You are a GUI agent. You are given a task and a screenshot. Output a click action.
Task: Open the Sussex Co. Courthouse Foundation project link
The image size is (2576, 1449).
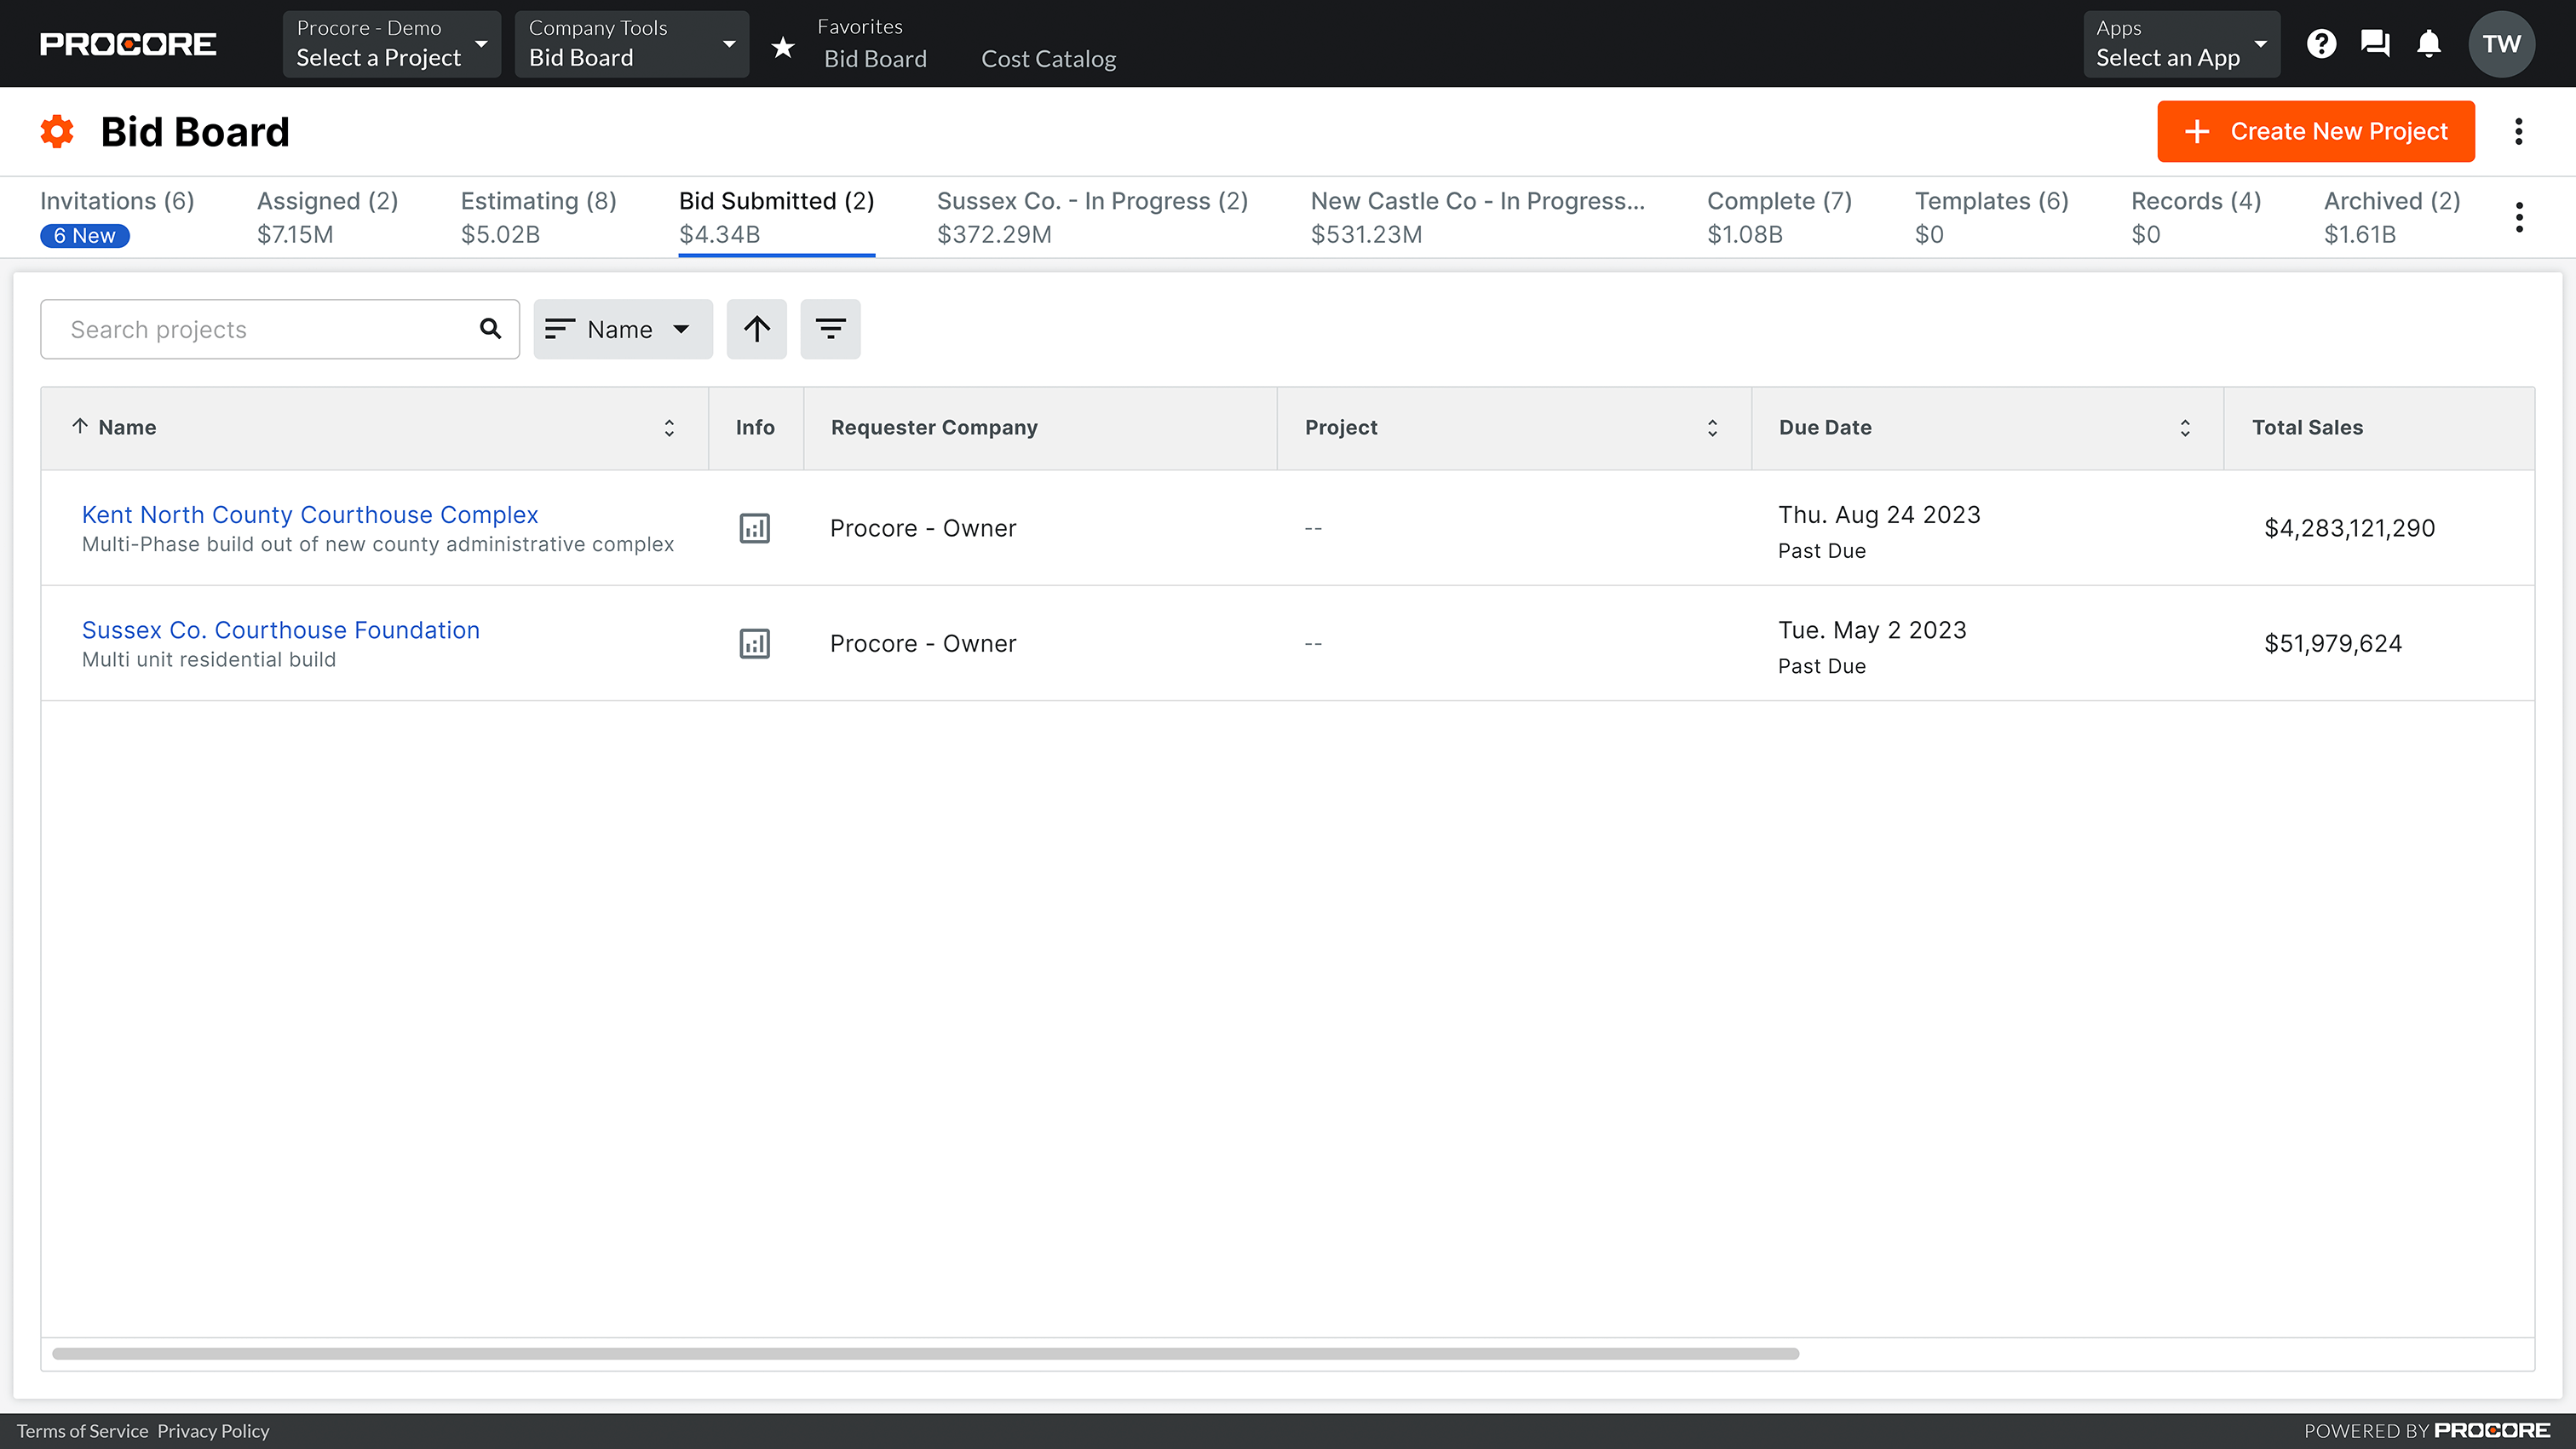click(x=280, y=630)
